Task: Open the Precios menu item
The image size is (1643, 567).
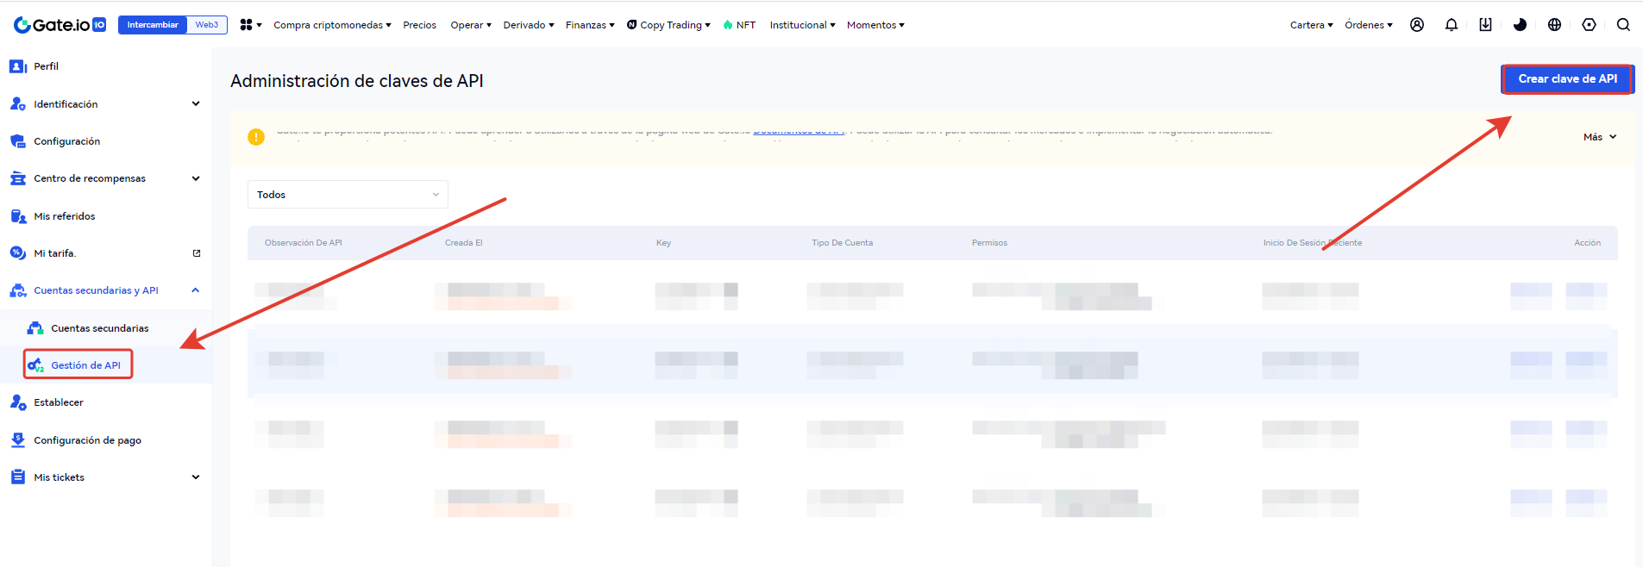Action: pos(419,25)
